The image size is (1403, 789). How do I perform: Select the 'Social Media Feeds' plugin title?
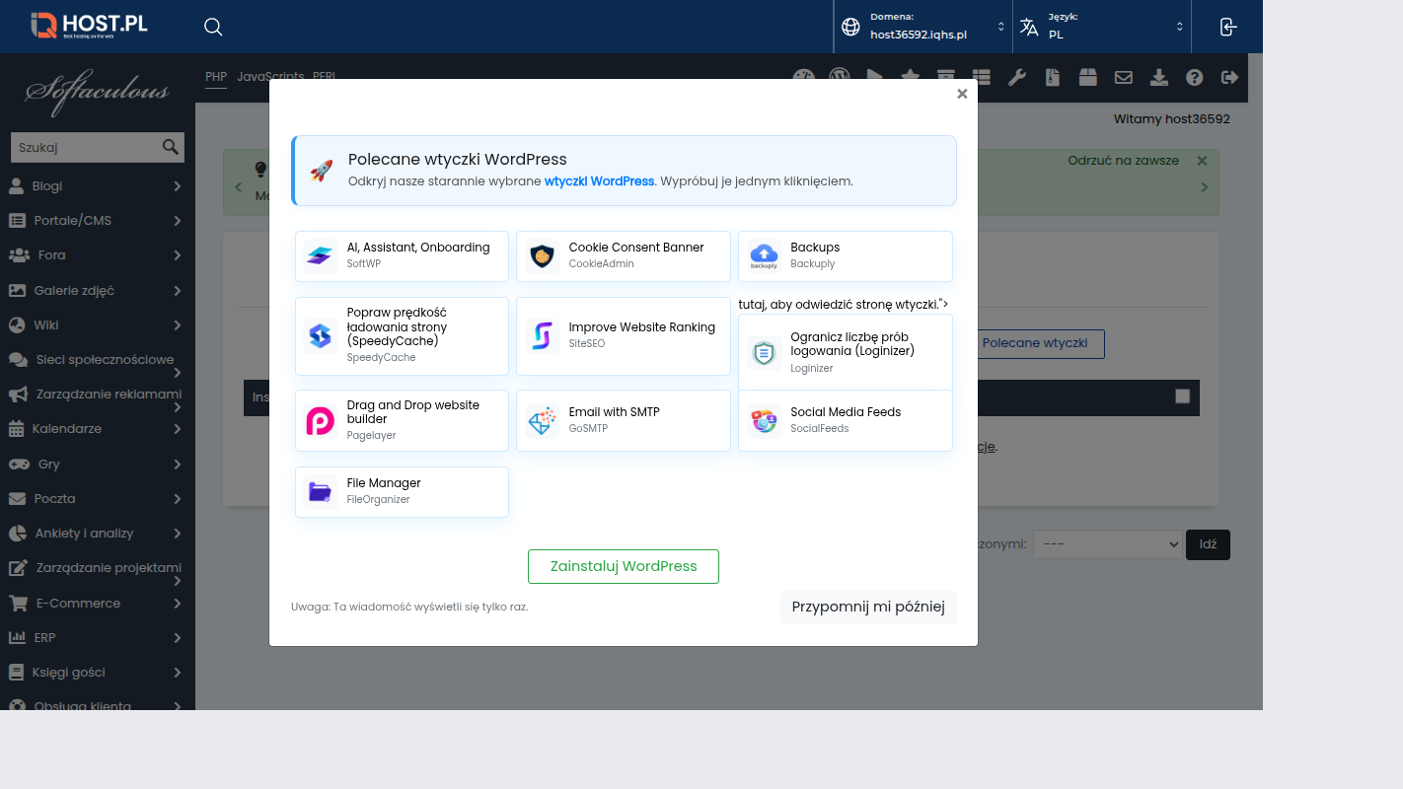coord(846,412)
